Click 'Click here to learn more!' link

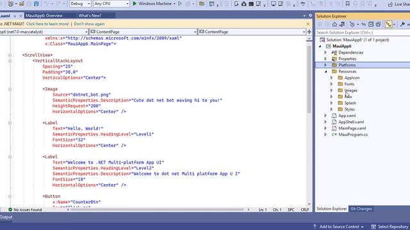pos(47,24)
